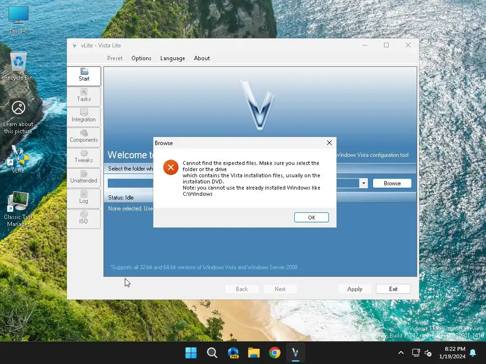Viewport: 486px width, 364px height.
Task: Click the Back button
Action: tap(242, 289)
